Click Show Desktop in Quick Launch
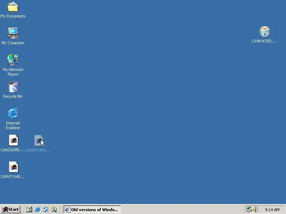This screenshot has width=286, height=214. coord(29,209)
